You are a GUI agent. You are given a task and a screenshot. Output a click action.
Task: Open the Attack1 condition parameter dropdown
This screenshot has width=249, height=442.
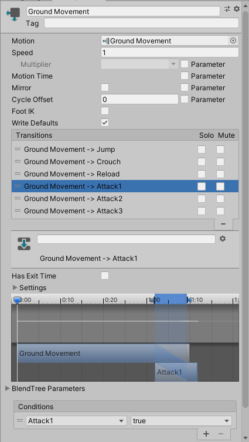(76, 421)
